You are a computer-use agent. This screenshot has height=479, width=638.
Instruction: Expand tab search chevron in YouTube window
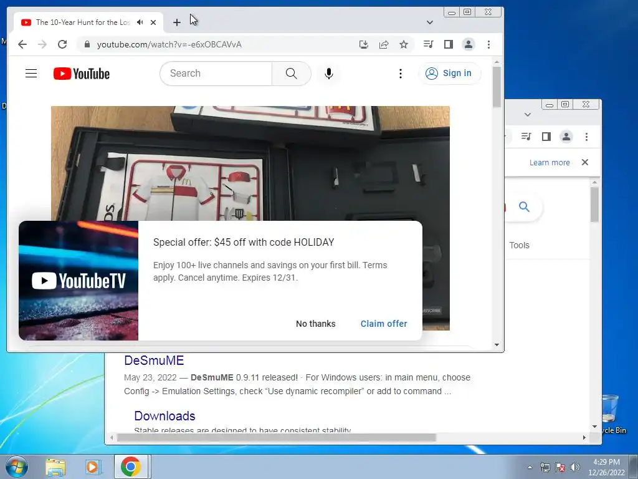coord(430,22)
